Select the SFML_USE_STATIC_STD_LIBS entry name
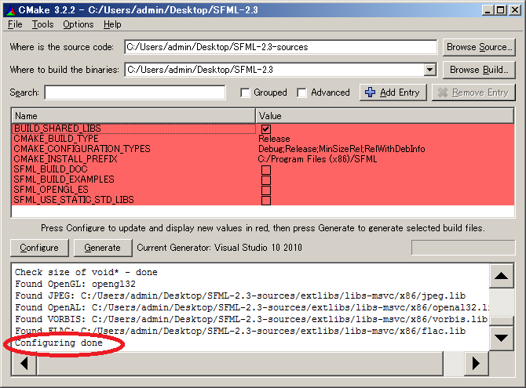The width and height of the screenshot is (526, 388). pos(74,200)
